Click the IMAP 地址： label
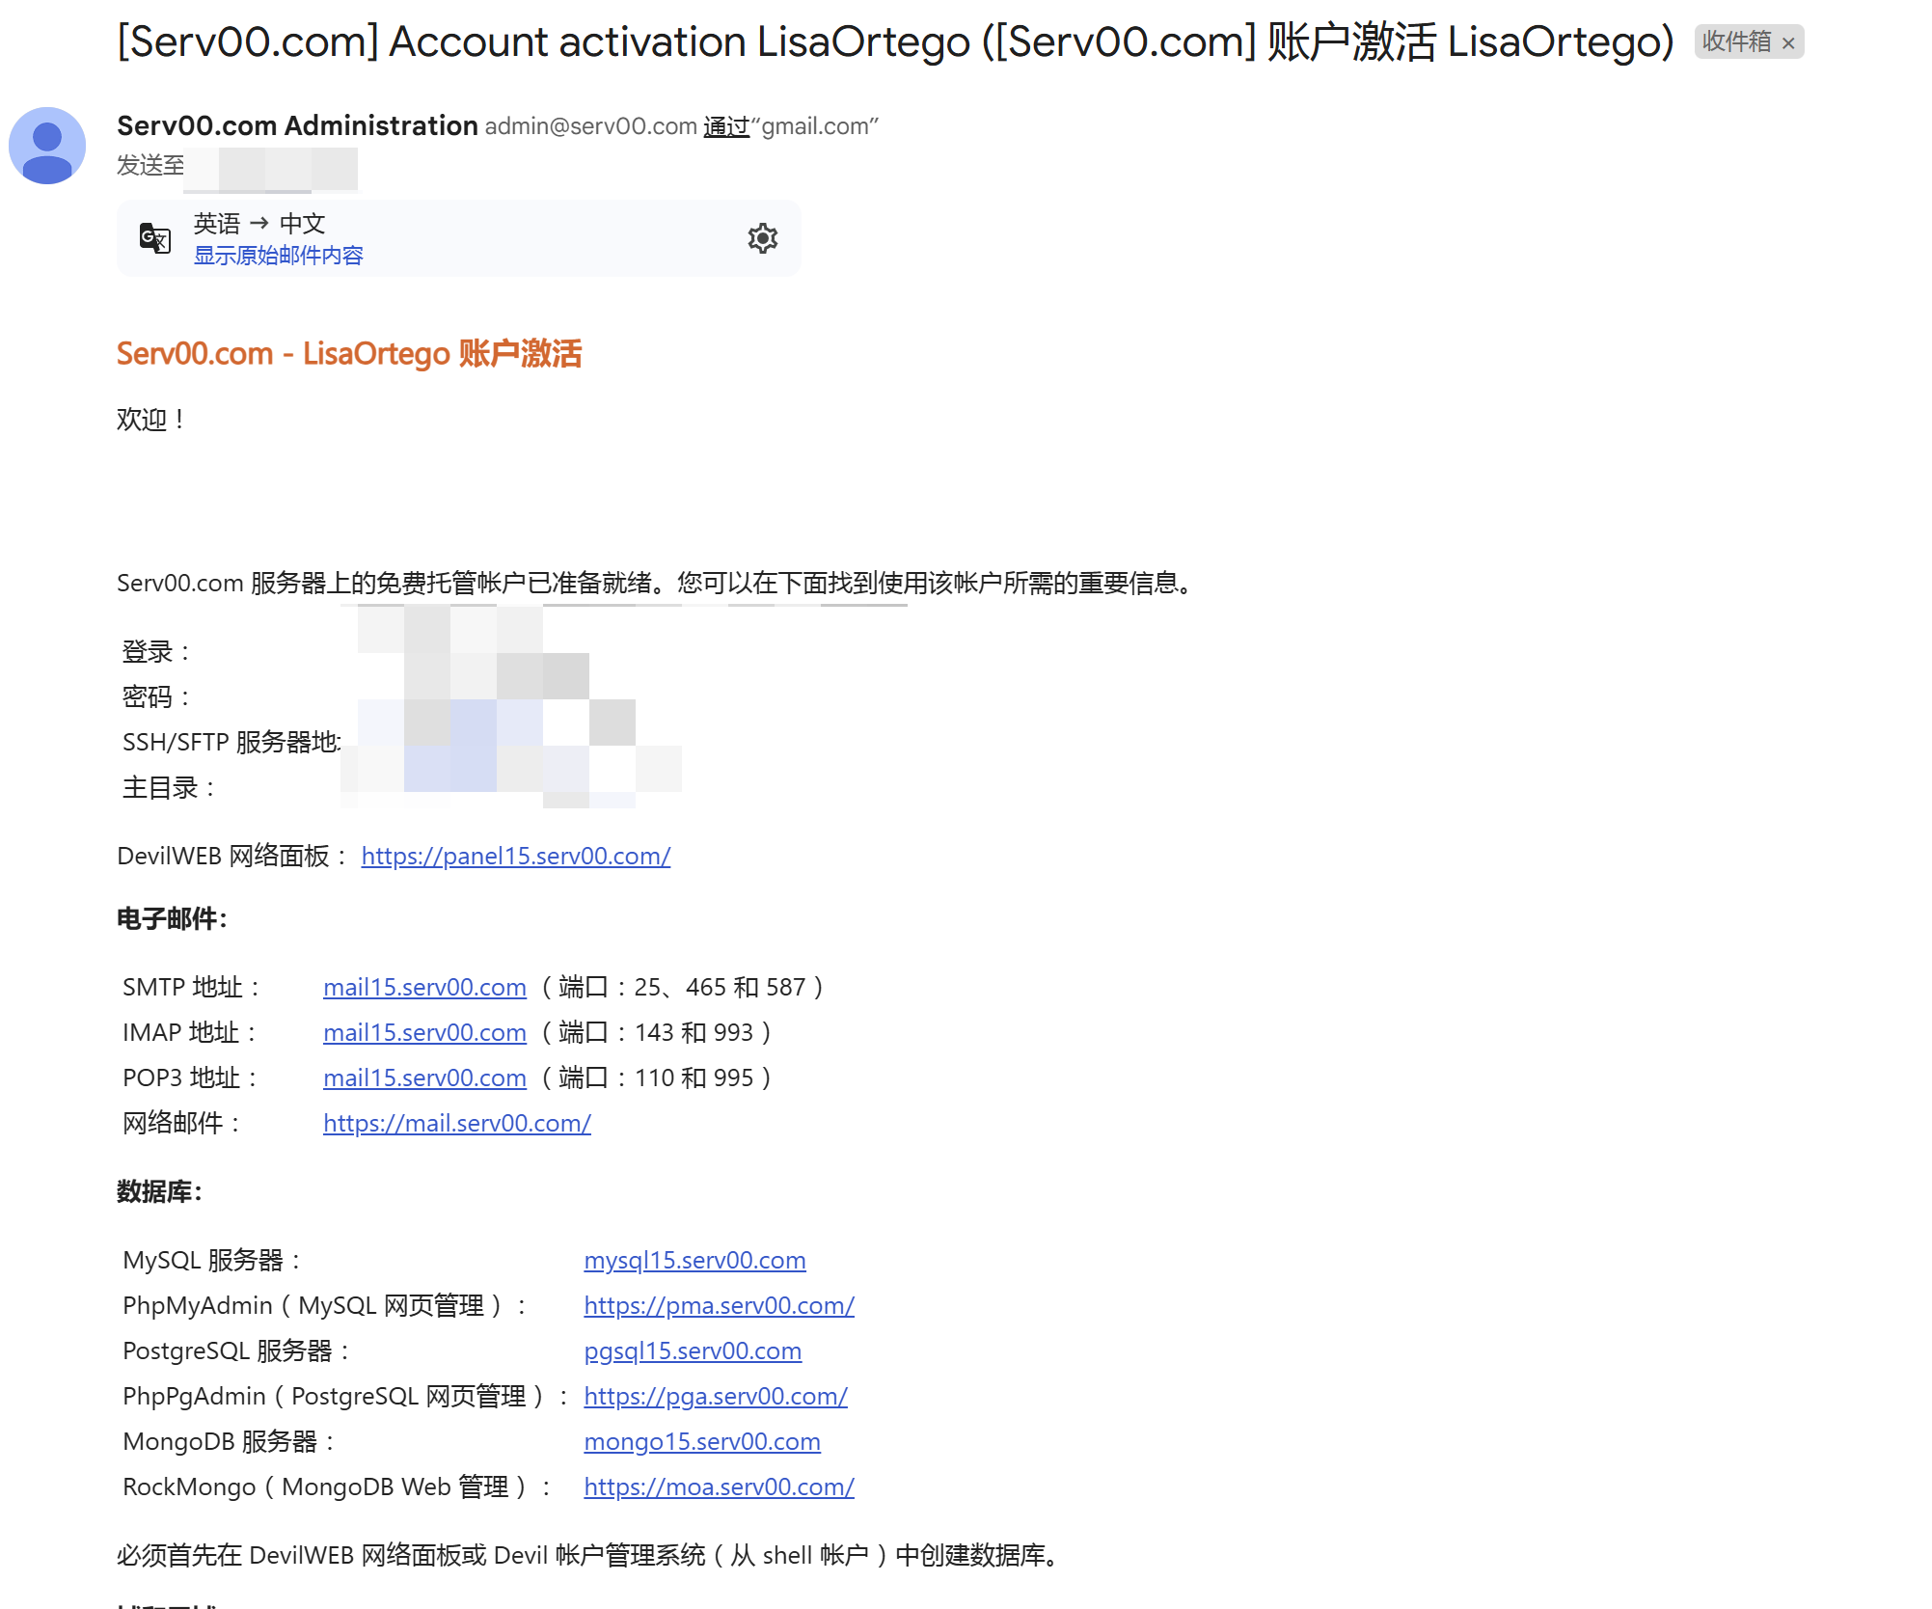The height and width of the screenshot is (1609, 1932). (191, 1032)
